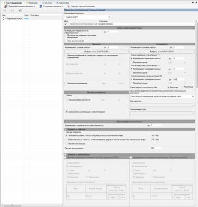Viewport: 198px width, 207px height.
Task: Click reliability coefficient γn field in first limit state
Action: point(113,32)
